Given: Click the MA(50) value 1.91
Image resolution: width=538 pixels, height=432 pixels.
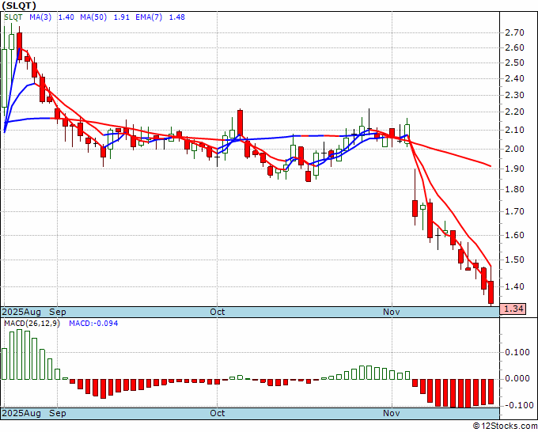Looking at the screenshot, I should [x=122, y=17].
